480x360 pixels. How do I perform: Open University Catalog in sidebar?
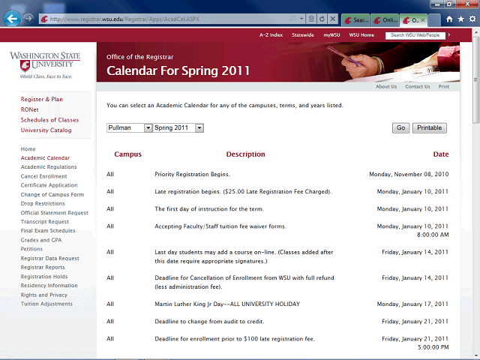pyautogui.click(x=46, y=130)
